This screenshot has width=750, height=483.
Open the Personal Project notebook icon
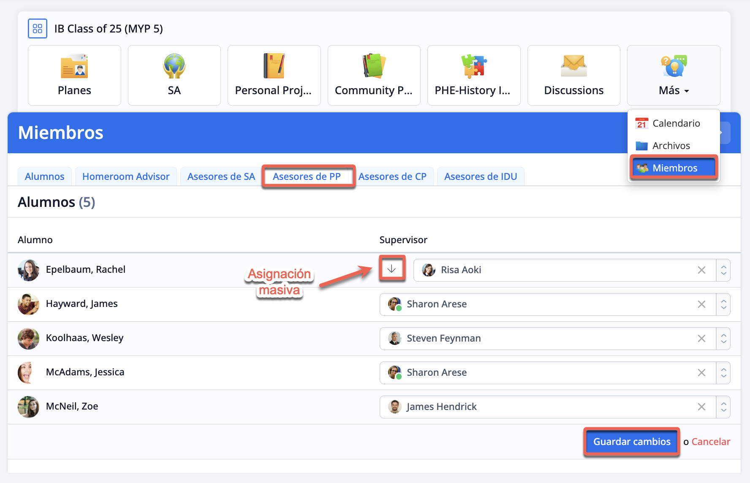274,66
